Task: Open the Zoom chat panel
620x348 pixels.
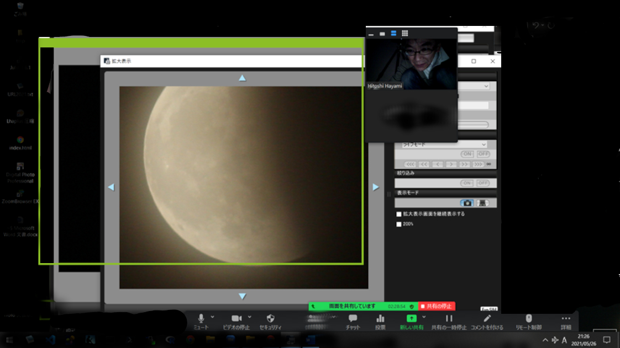Action: [x=353, y=319]
